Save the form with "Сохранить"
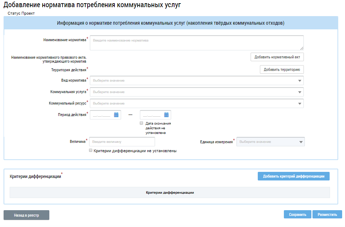The image size is (345, 227). click(297, 214)
